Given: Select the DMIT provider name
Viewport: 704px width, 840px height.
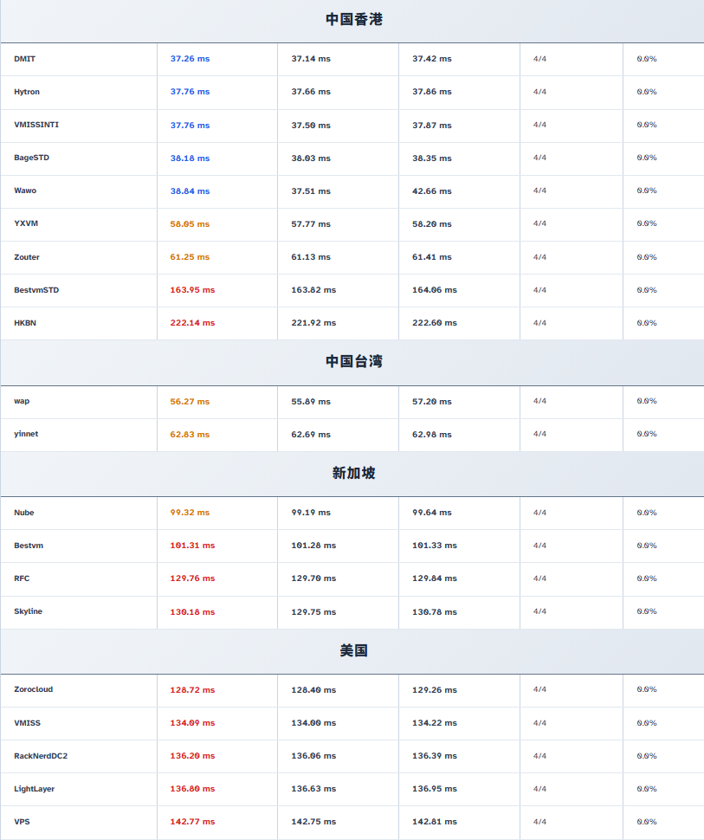Looking at the screenshot, I should (25, 59).
